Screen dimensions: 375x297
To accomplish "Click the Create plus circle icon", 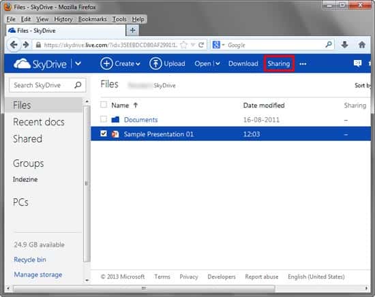I will point(106,63).
